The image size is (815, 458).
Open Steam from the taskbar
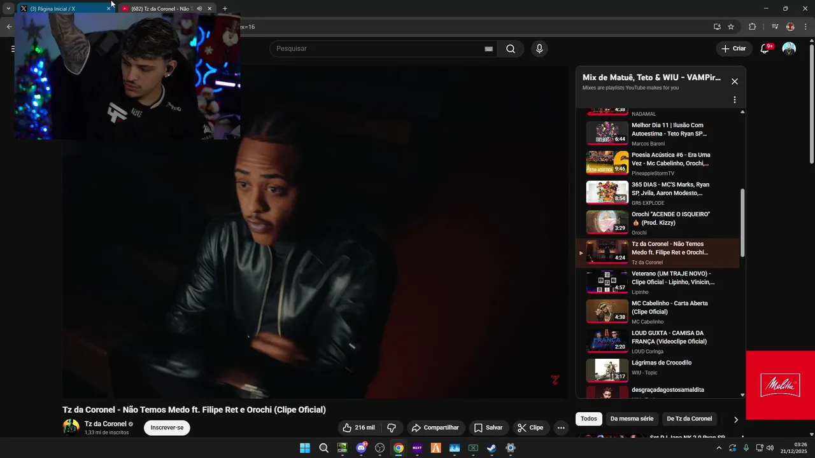point(492,448)
